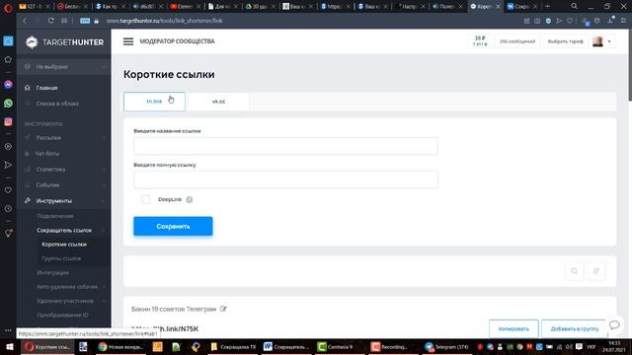Open the Opera main menu logo
The height and width of the screenshot is (355, 632).
click(8, 7)
